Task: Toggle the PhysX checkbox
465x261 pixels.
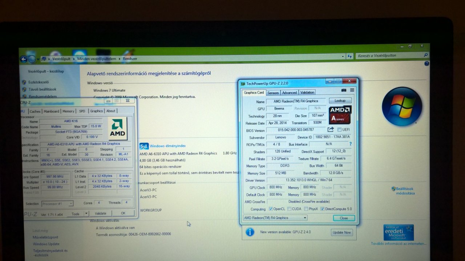Action: (x=306, y=209)
